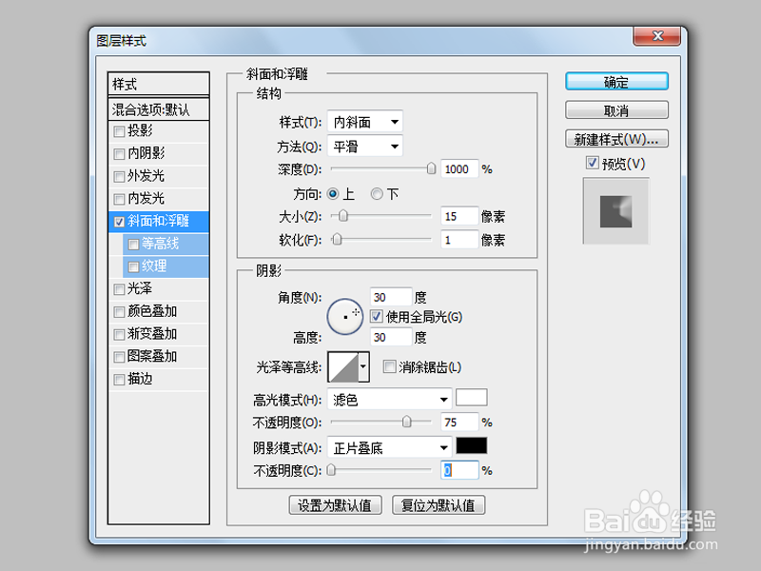The width and height of the screenshot is (761, 571).
Task: Click the 深度 depth value field
Action: [x=459, y=169]
